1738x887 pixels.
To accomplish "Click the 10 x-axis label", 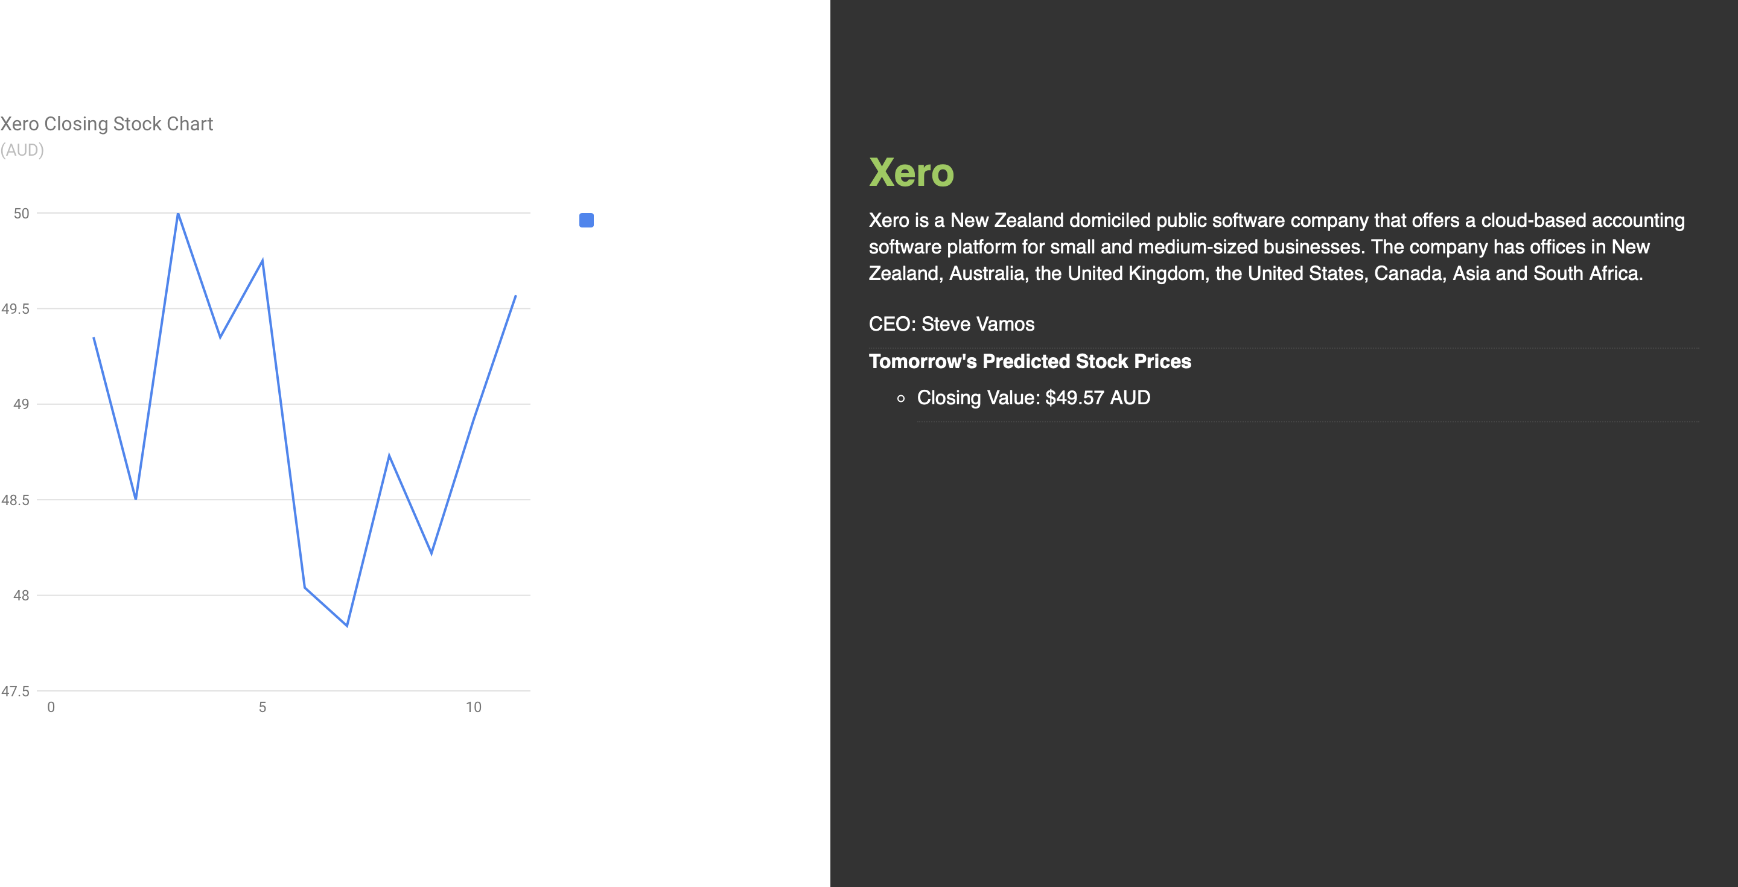I will (474, 707).
